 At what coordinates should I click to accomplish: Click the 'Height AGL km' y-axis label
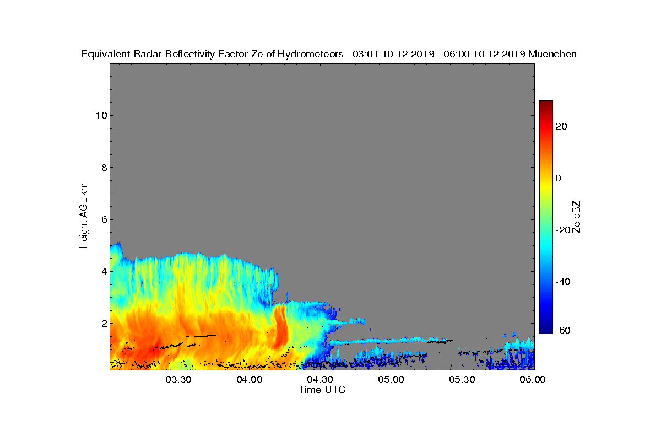84,216
